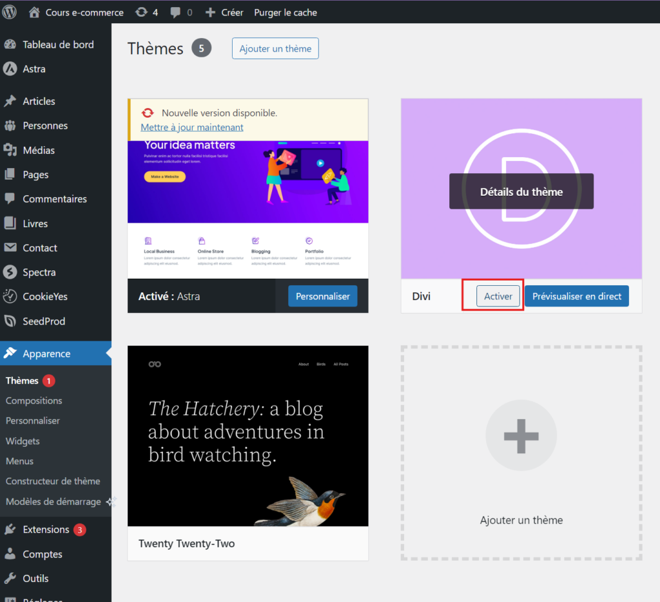
Task: Click the red update icon in the Astra notice
Action: pyautogui.click(x=148, y=113)
